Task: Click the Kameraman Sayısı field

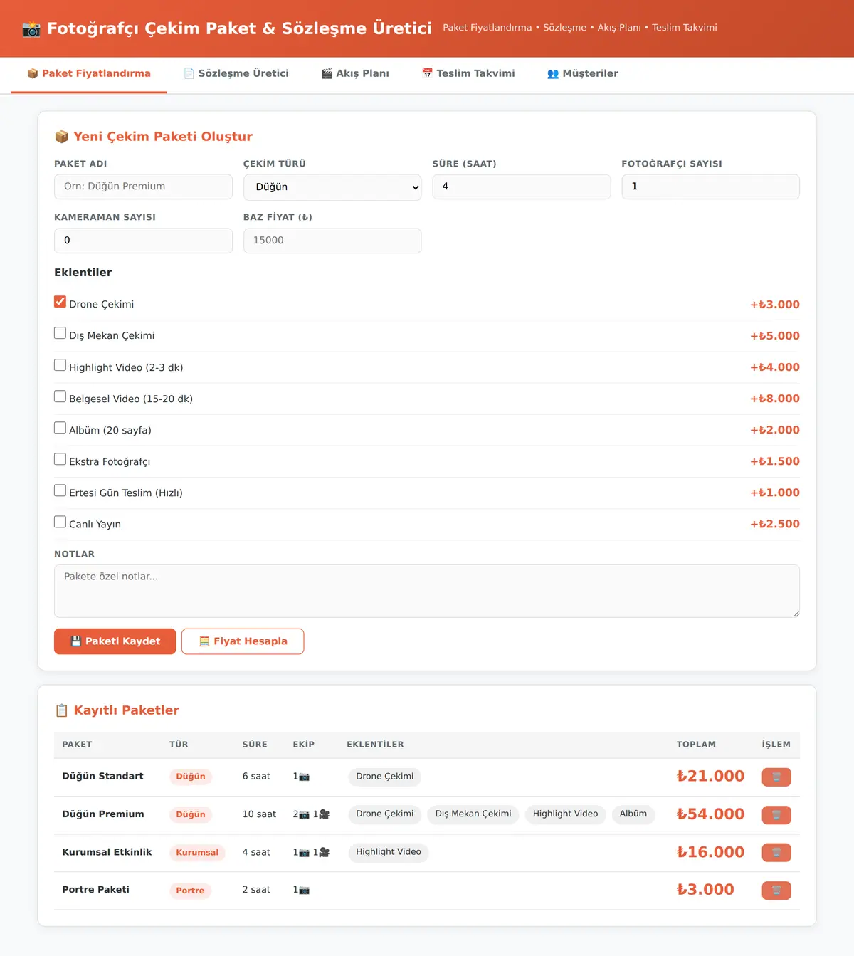Action: click(143, 241)
